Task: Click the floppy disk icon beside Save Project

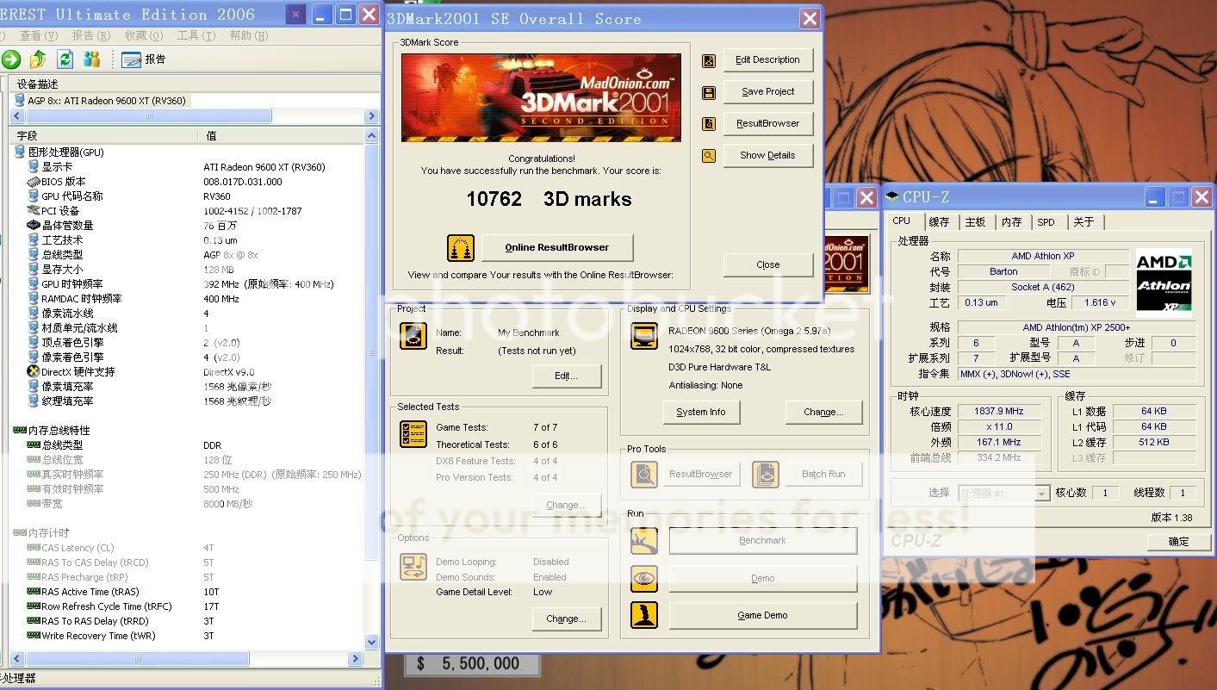Action: pos(709,92)
